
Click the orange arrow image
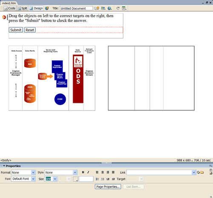50,76
